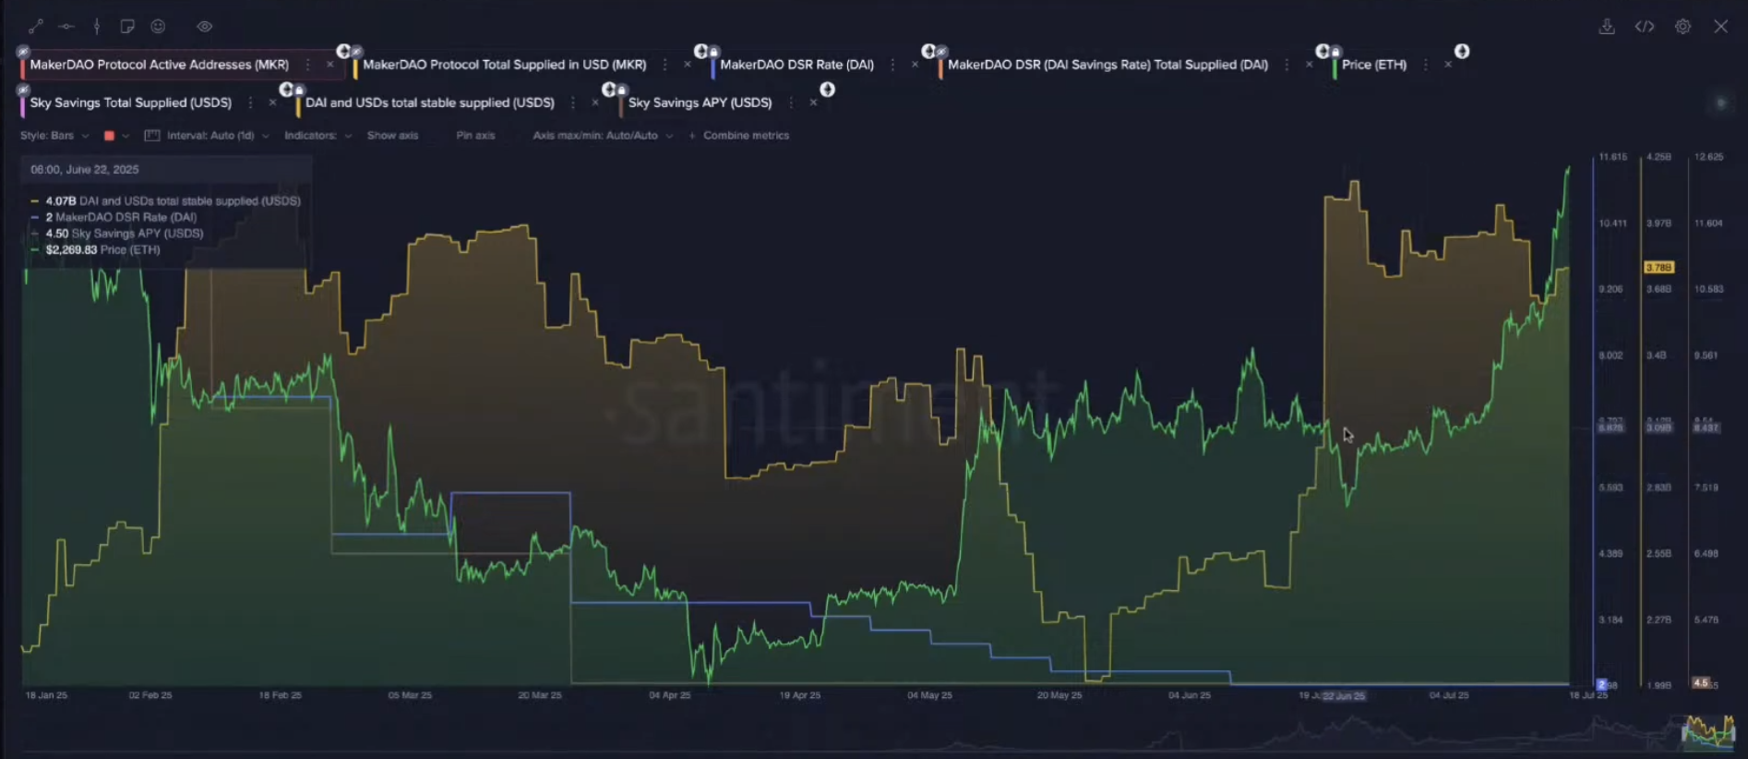
Task: Open kebab menu for Price (ETH)
Action: point(1426,65)
